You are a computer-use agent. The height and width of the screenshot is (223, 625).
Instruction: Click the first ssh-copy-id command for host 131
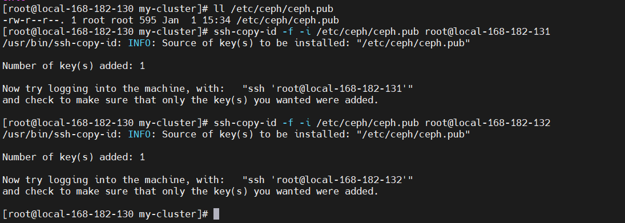pos(382,31)
